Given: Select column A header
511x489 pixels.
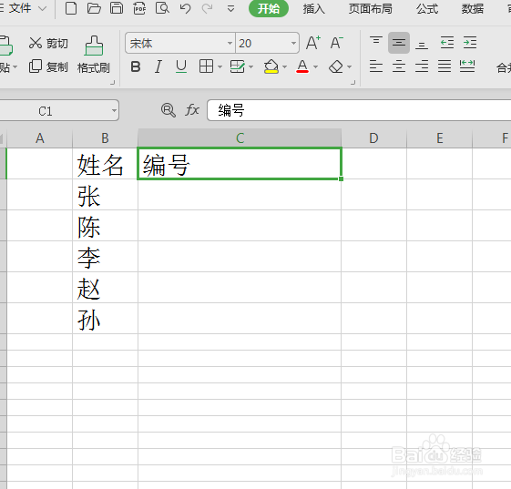Looking at the screenshot, I should [x=40, y=138].
